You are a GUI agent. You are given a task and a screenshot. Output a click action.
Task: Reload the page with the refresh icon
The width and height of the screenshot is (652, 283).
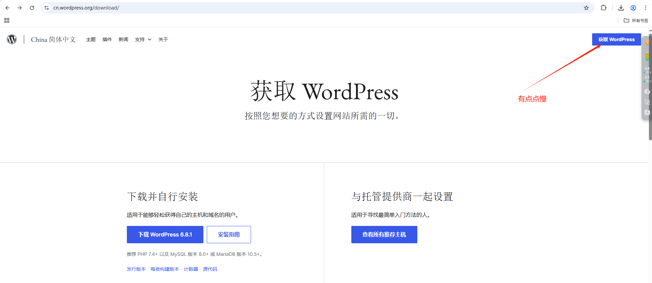click(x=32, y=8)
